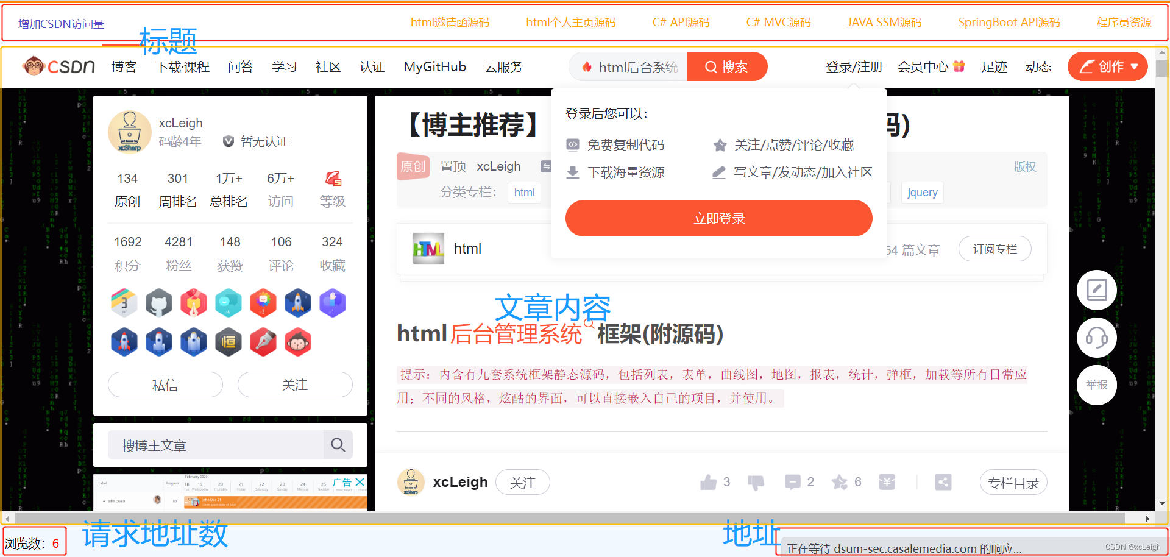Toggle the thumbs-up like on the article
This screenshot has width=1170, height=557.
tap(709, 481)
